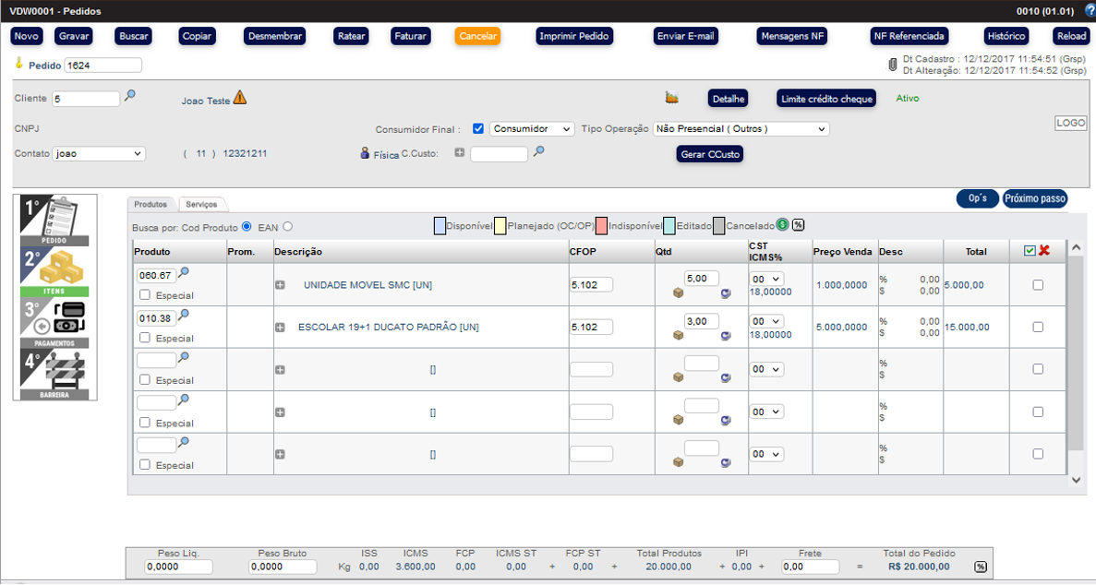This screenshot has height=585, width=1096.
Task: Click the warning triangle beside Joao Teste
Action: (240, 97)
